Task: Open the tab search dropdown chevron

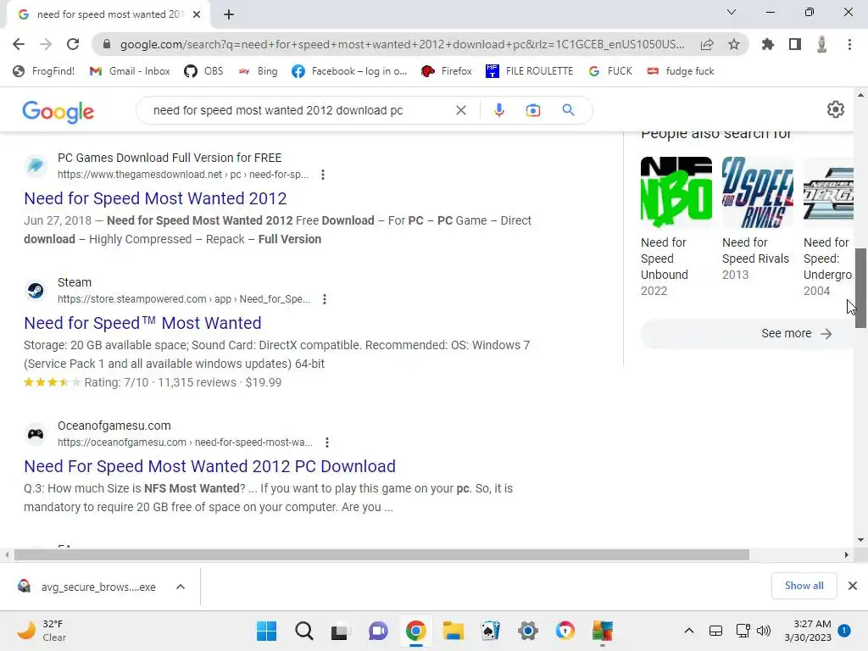Action: click(x=732, y=12)
